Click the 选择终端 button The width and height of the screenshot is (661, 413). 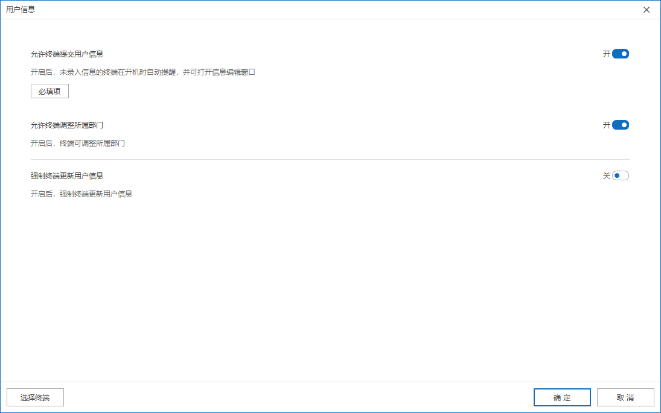point(35,397)
